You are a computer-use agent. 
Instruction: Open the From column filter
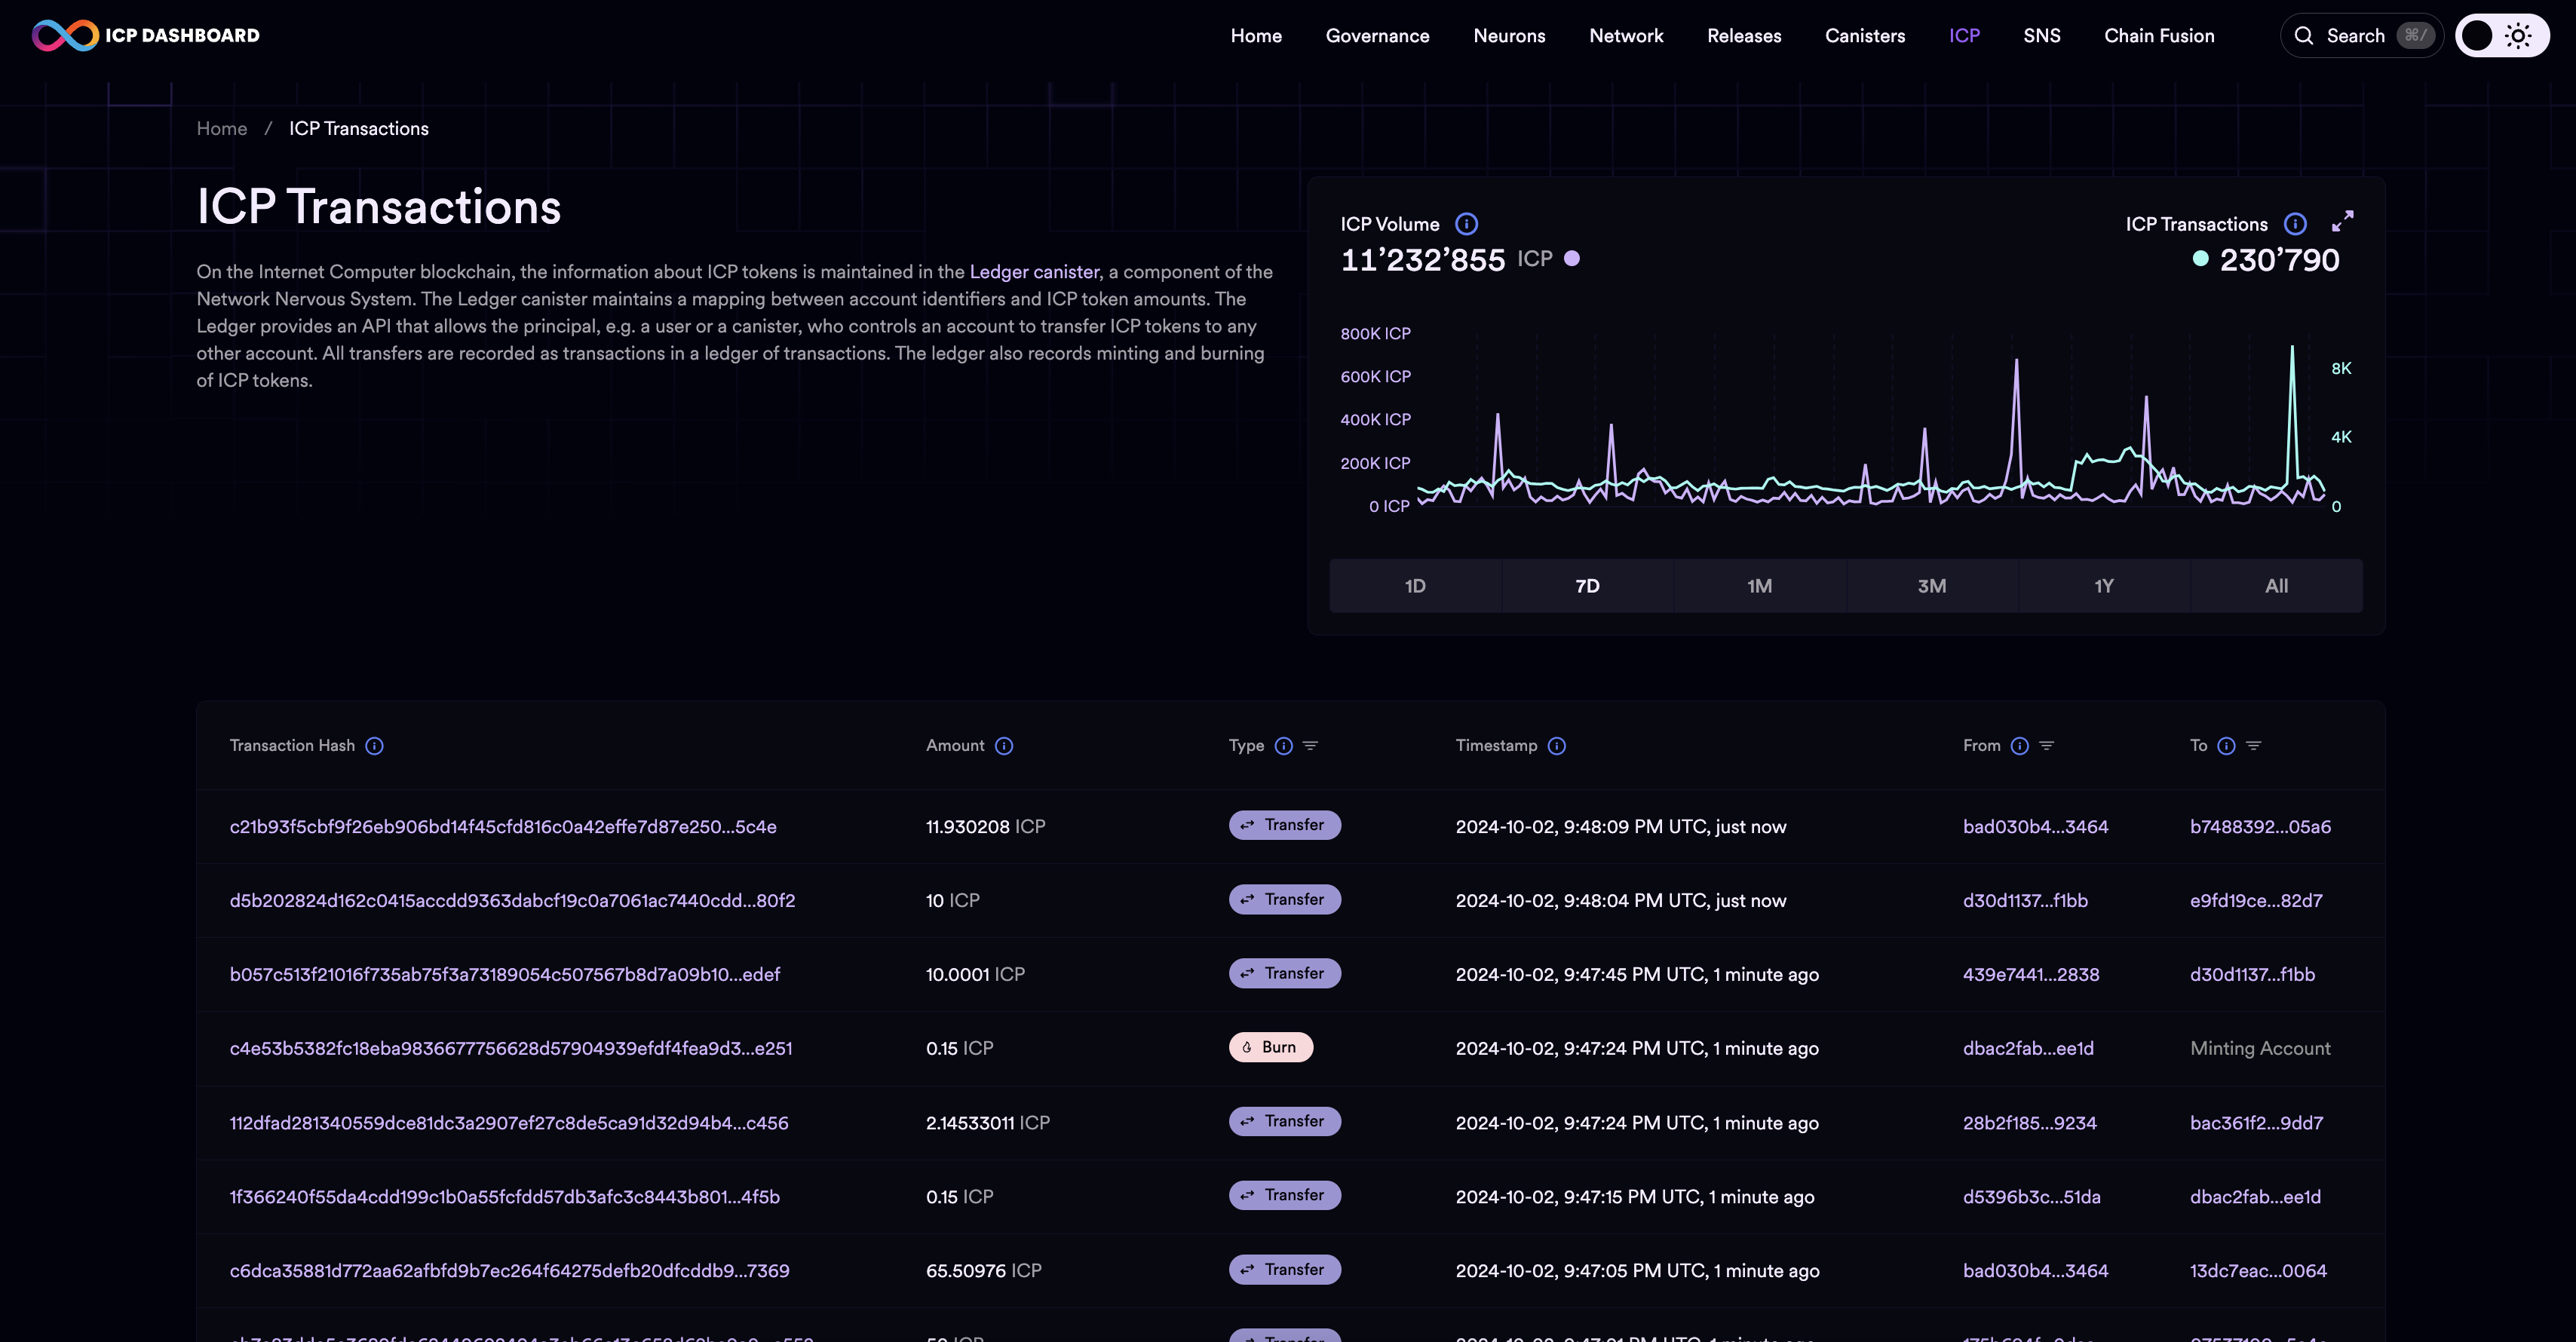point(2046,746)
